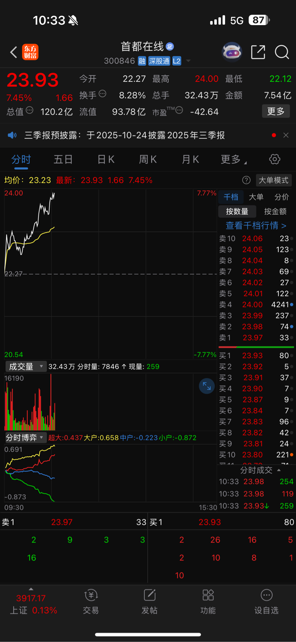This screenshot has width=296, height=642.
Task: Tap the info icon next to 市盈TTM
Action: click(179, 110)
